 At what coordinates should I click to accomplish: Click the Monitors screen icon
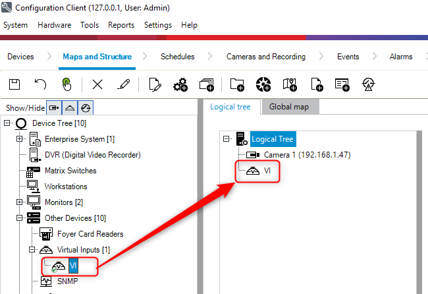(34, 202)
